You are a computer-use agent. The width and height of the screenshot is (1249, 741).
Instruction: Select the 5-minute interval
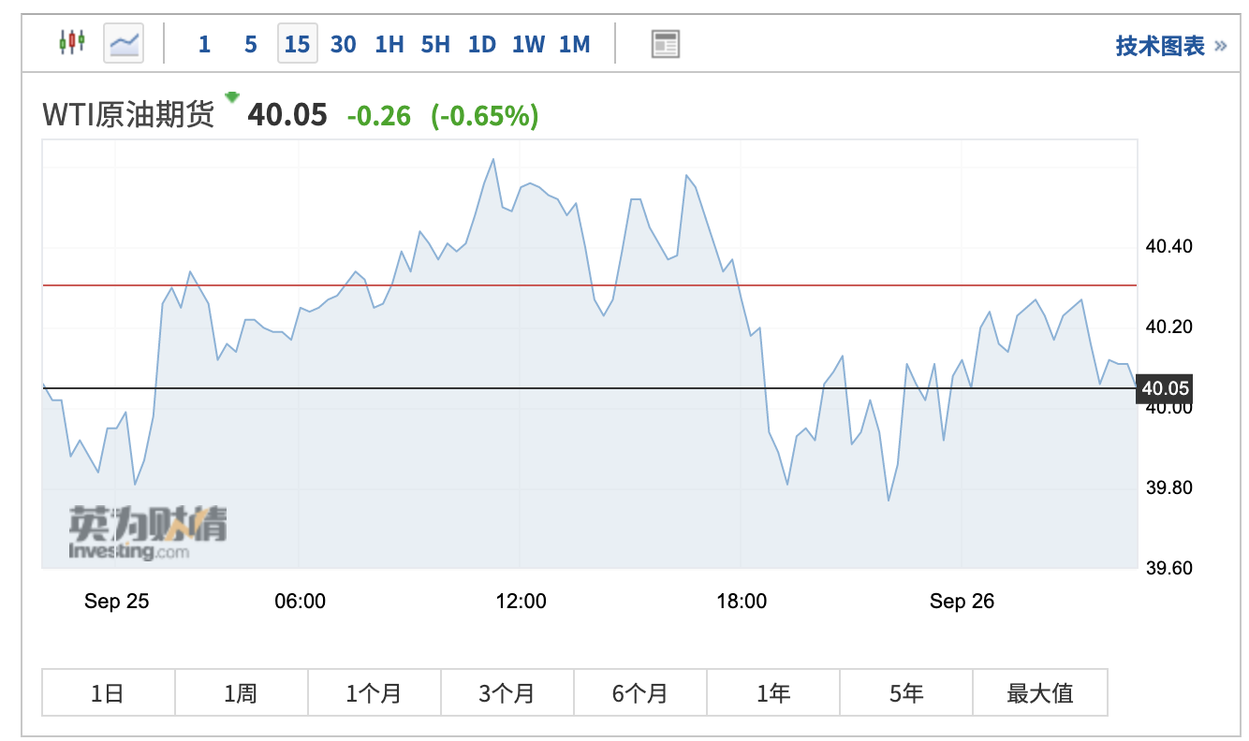click(x=250, y=44)
